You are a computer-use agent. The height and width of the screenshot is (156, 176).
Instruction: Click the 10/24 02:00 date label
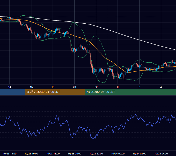click(140, 153)
